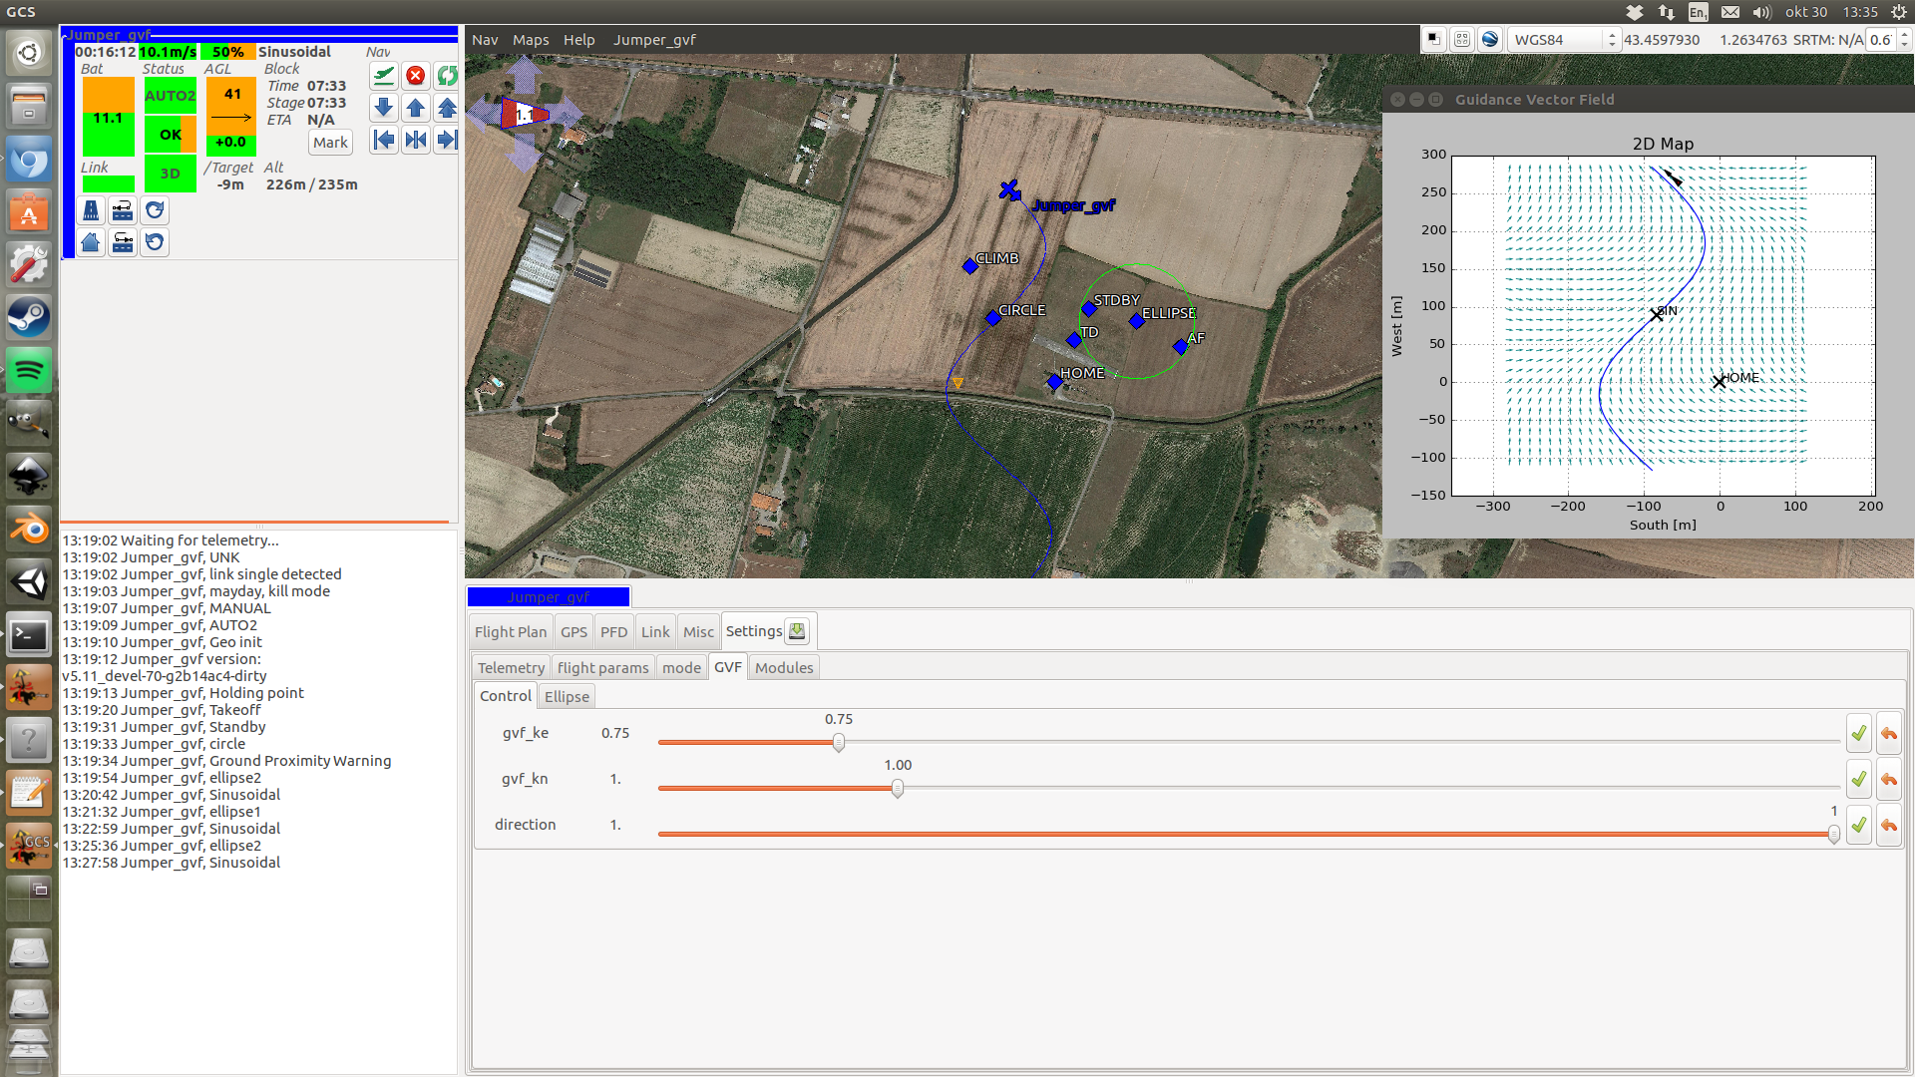Click the home block icon
The height and width of the screenshot is (1077, 1915).
coord(91,242)
